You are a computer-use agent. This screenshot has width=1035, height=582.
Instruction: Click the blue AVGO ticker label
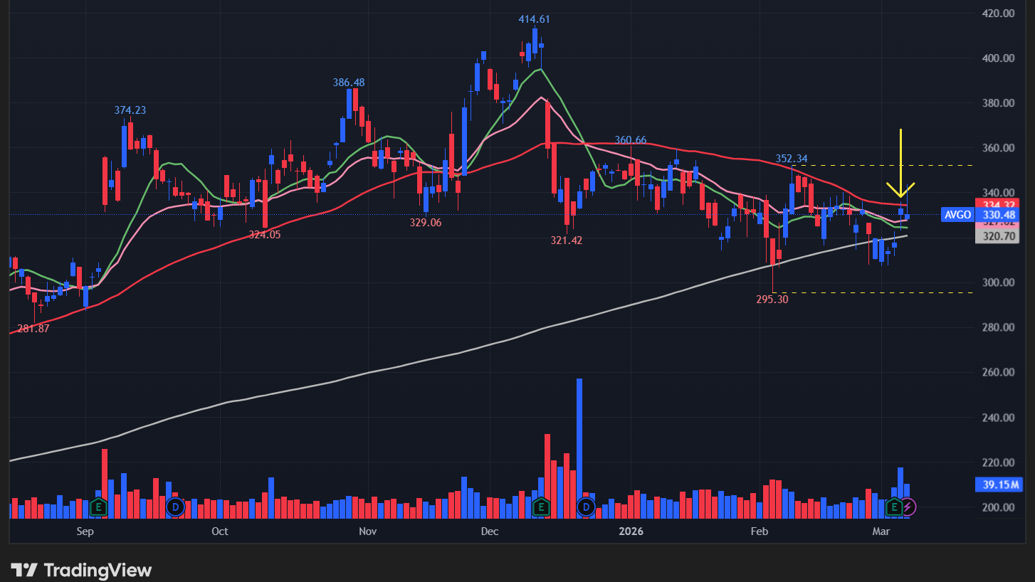(x=957, y=214)
